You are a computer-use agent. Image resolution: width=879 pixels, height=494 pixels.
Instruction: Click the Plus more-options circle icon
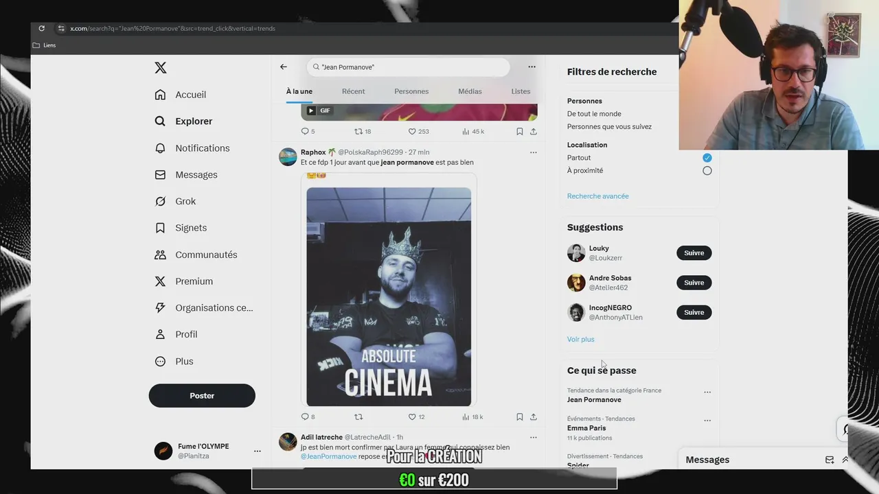click(x=160, y=361)
